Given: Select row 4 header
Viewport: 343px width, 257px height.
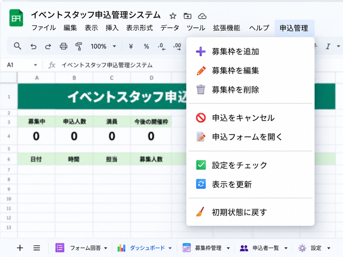Looking at the screenshot, I should coord(9,136).
